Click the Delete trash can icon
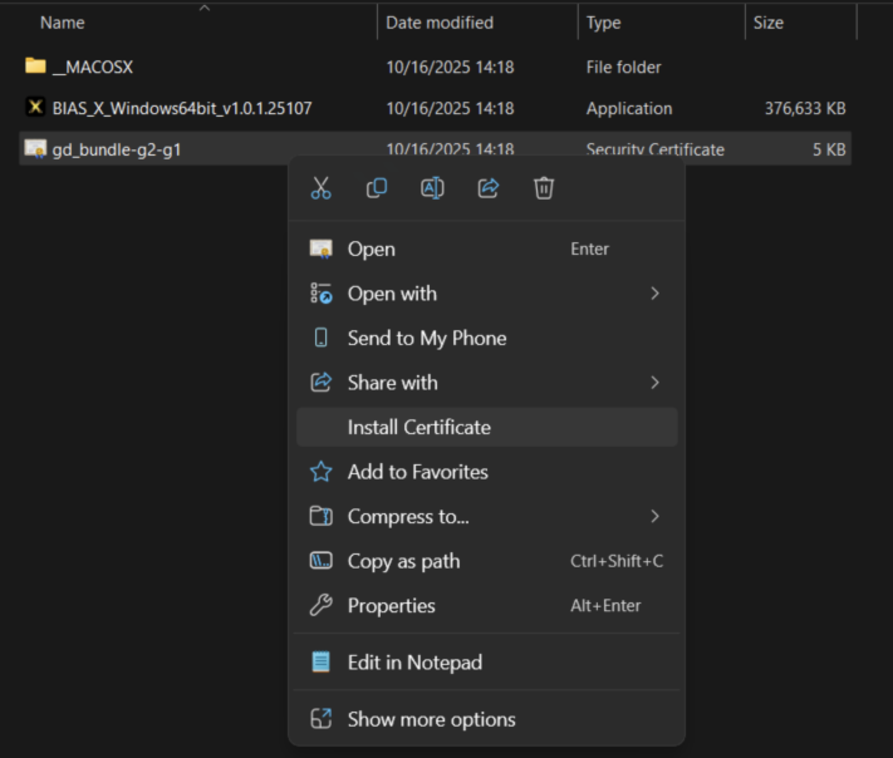 (x=544, y=188)
